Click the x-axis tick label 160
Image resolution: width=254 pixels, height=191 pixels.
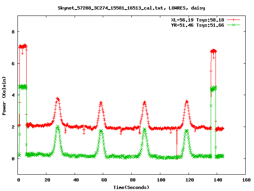(x=246, y=180)
